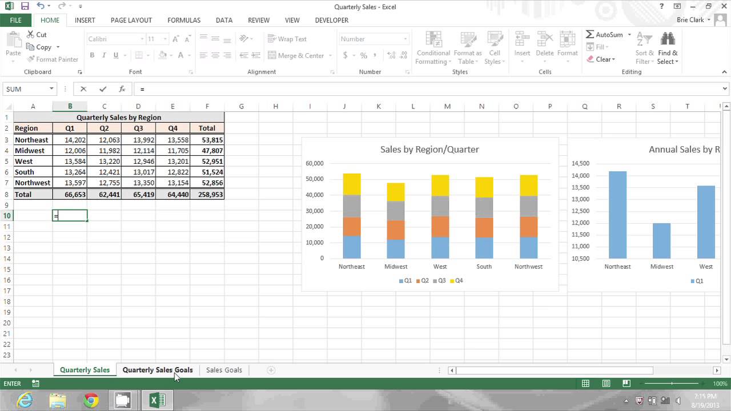Open Conditional Formatting options
Screen dimensions: 731x411
pyautogui.click(x=432, y=48)
